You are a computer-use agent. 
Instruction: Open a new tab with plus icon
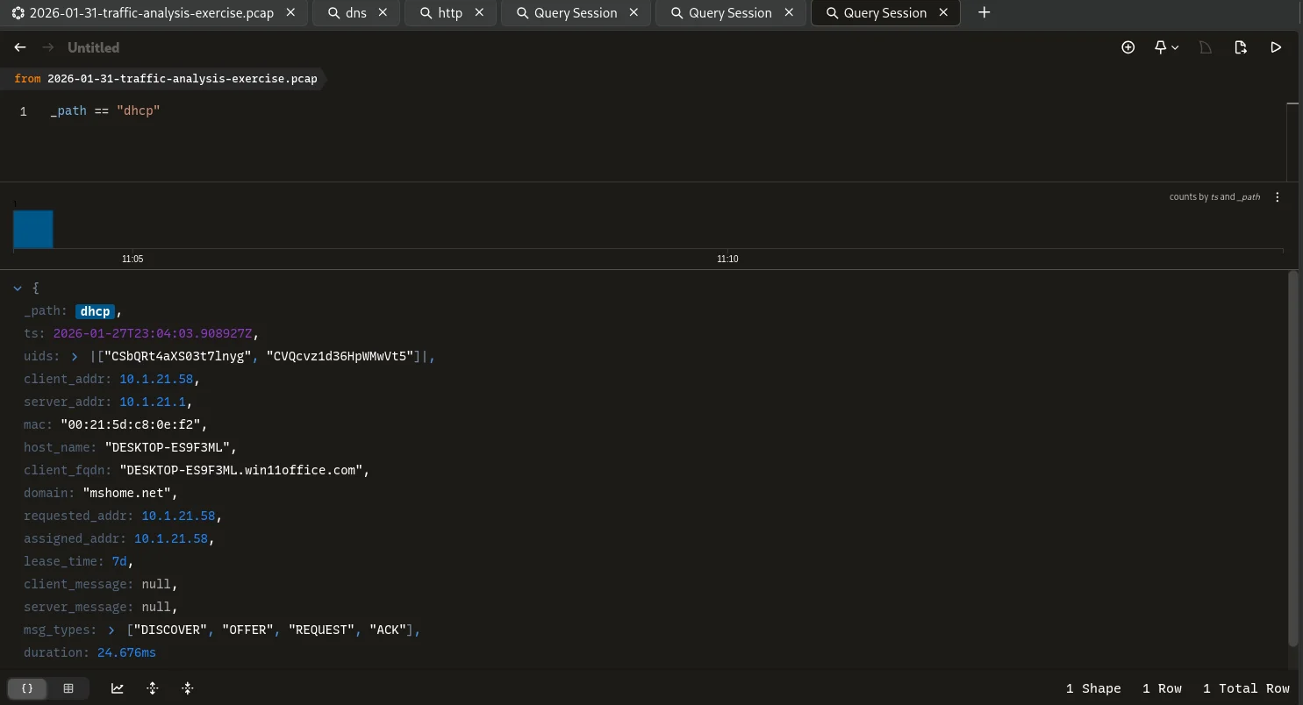(984, 13)
